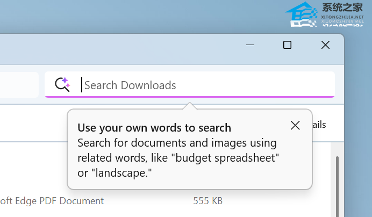Click the 系统之家 Chinese watermark title

coord(342,8)
